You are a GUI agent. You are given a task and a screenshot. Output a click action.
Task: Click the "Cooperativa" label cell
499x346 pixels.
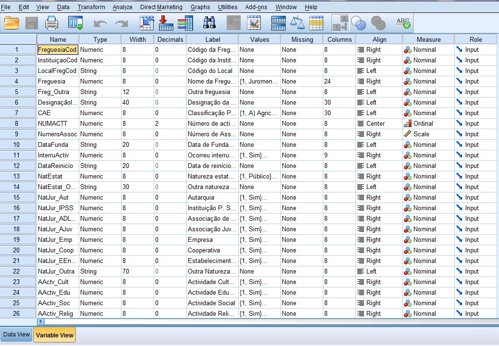[x=213, y=251]
